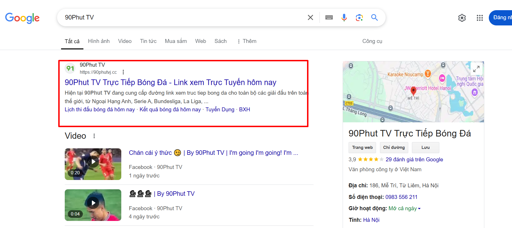
Task: Expand the map with the fullscreen icon
Action: click(x=476, y=69)
